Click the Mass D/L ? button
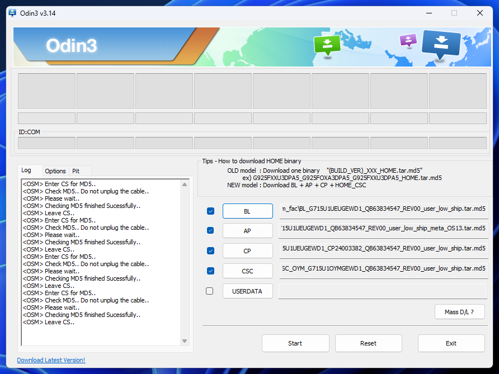This screenshot has width=499, height=374. (x=460, y=312)
